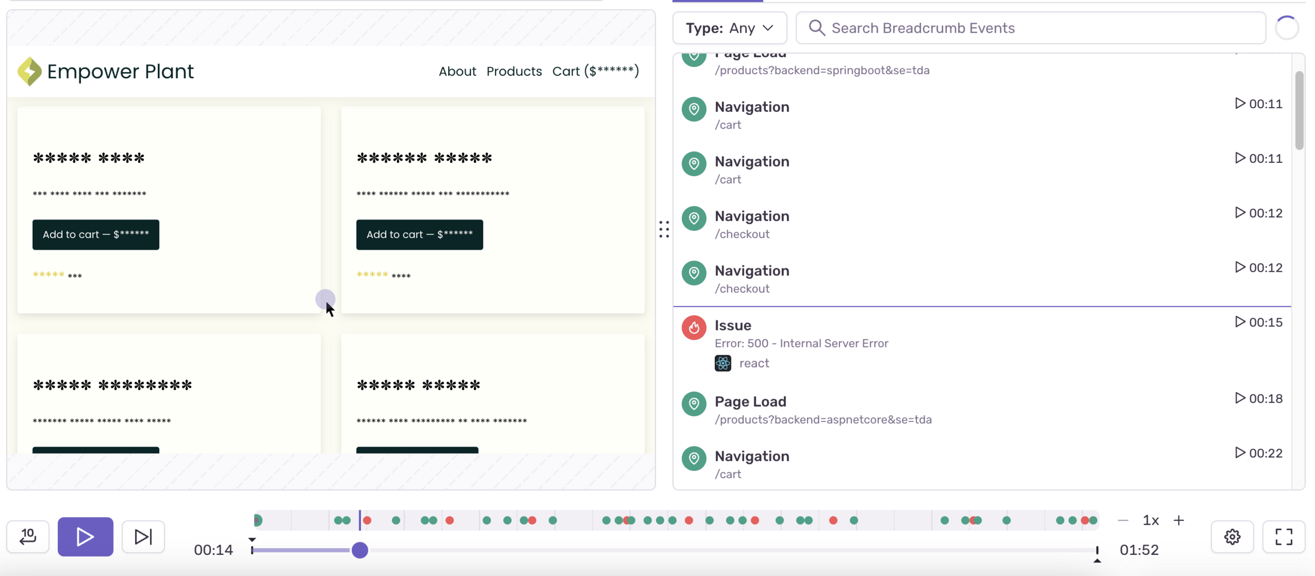Click the replay progress slider knob

pyautogui.click(x=360, y=550)
